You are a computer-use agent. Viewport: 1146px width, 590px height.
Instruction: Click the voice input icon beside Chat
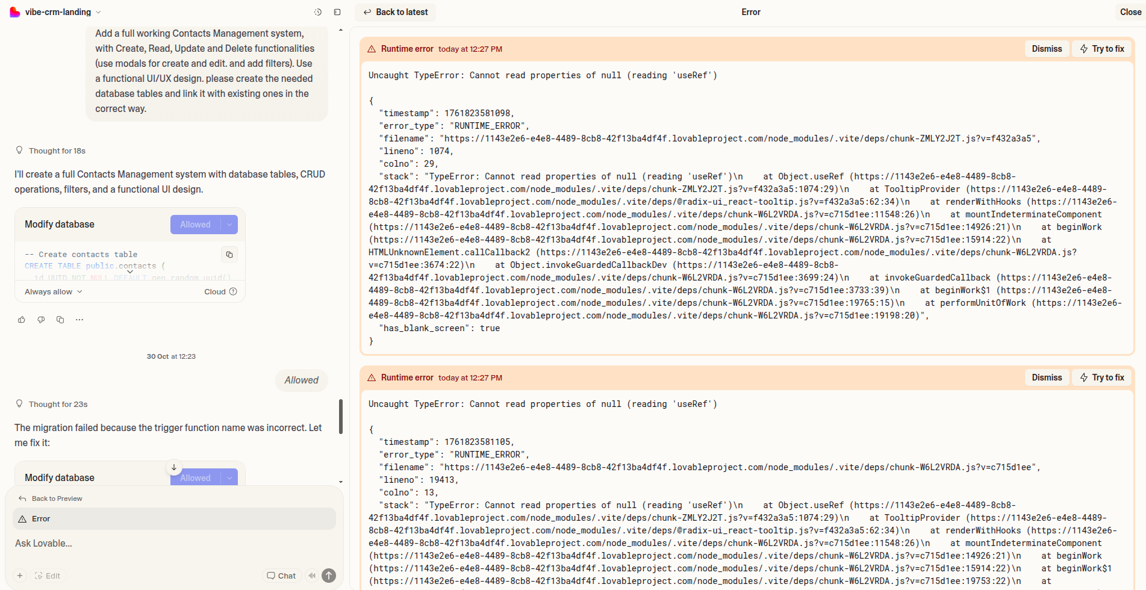click(x=312, y=576)
